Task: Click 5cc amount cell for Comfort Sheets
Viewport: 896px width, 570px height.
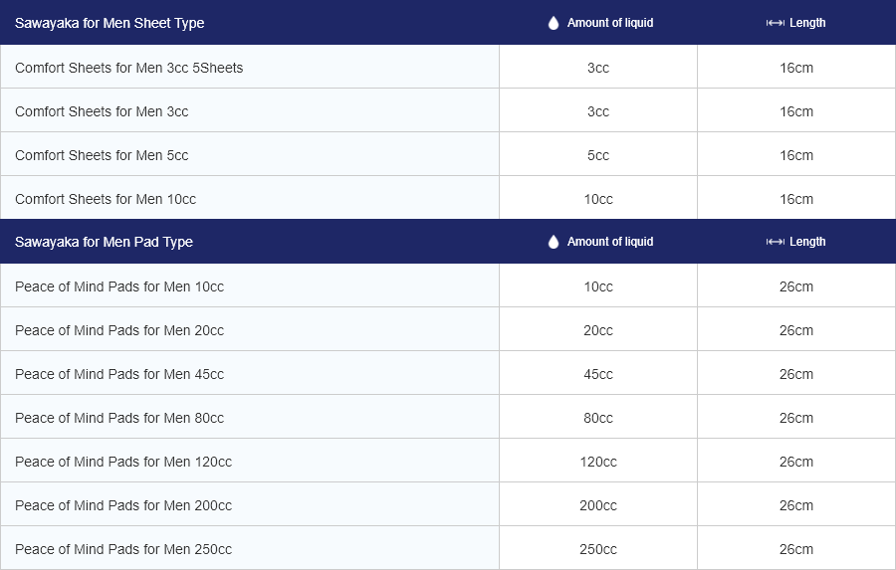Action: coord(598,155)
